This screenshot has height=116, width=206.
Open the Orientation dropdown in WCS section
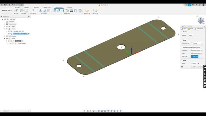pyautogui.click(x=197, y=50)
